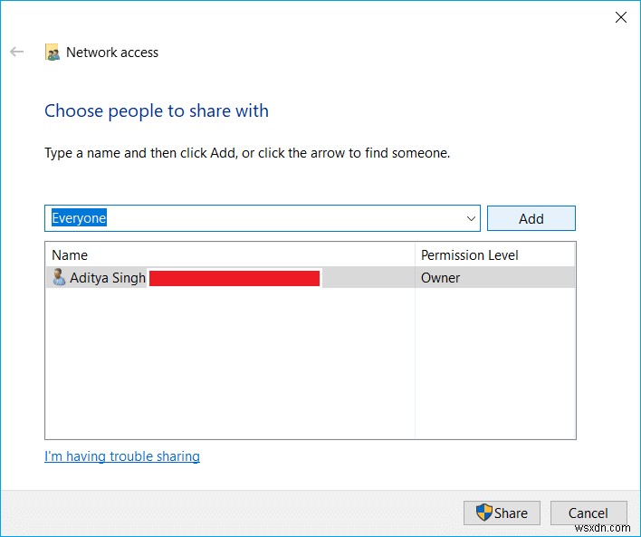Click the Name column header
Viewport: 641px width, 537px height.
230,254
